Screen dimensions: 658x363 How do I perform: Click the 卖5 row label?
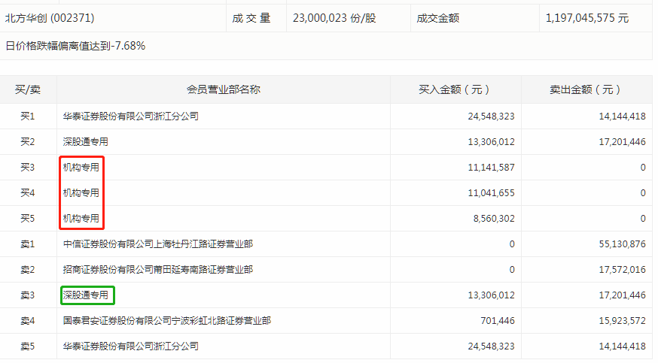tap(28, 346)
